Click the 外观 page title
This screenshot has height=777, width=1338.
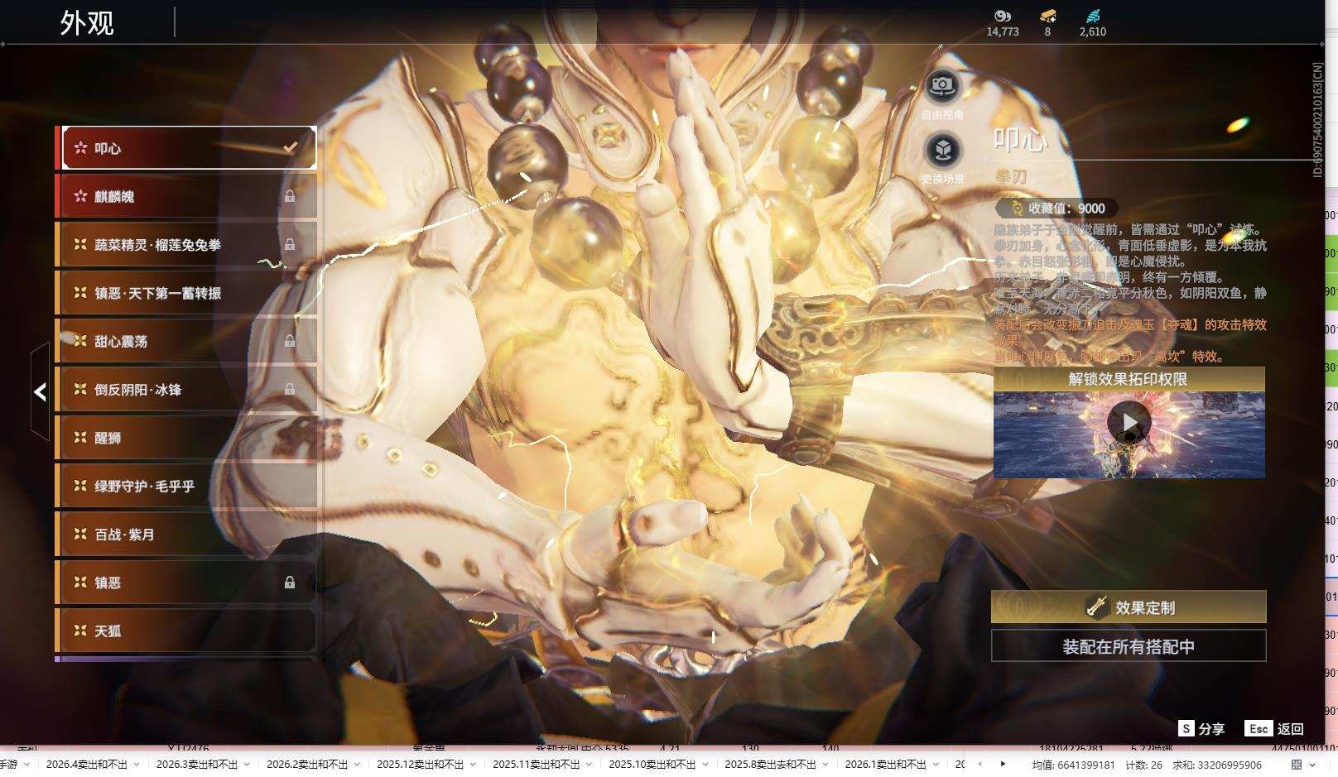click(x=87, y=22)
